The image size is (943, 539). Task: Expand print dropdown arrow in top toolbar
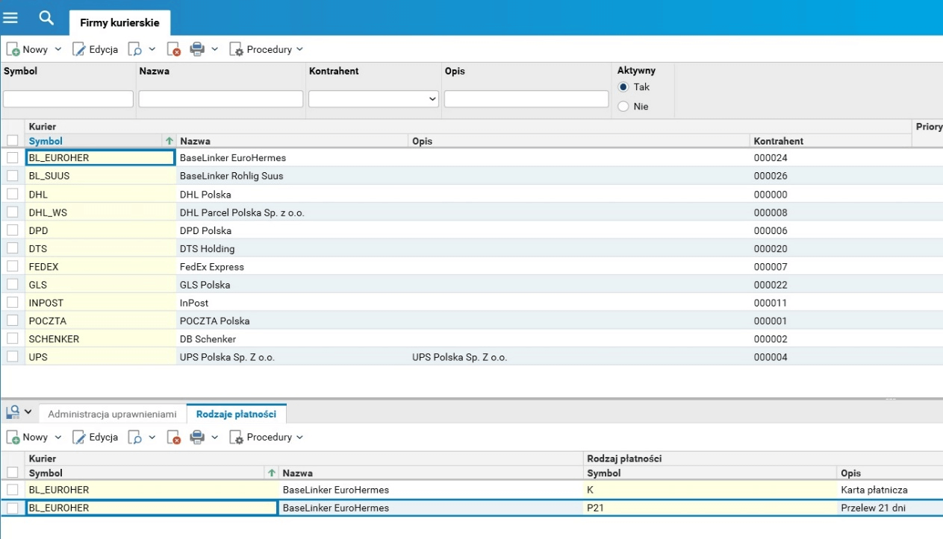coord(214,49)
